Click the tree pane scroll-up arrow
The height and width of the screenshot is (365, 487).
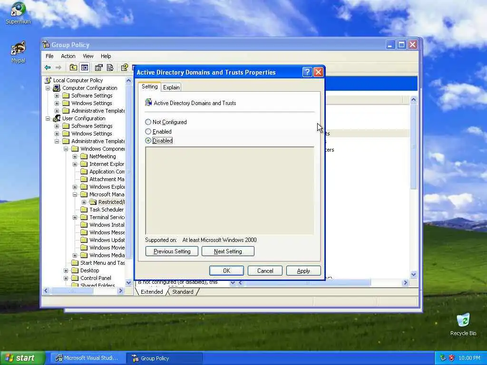click(x=128, y=80)
